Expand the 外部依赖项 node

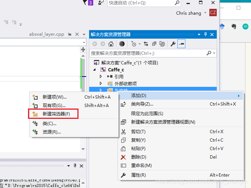click(x=101, y=84)
